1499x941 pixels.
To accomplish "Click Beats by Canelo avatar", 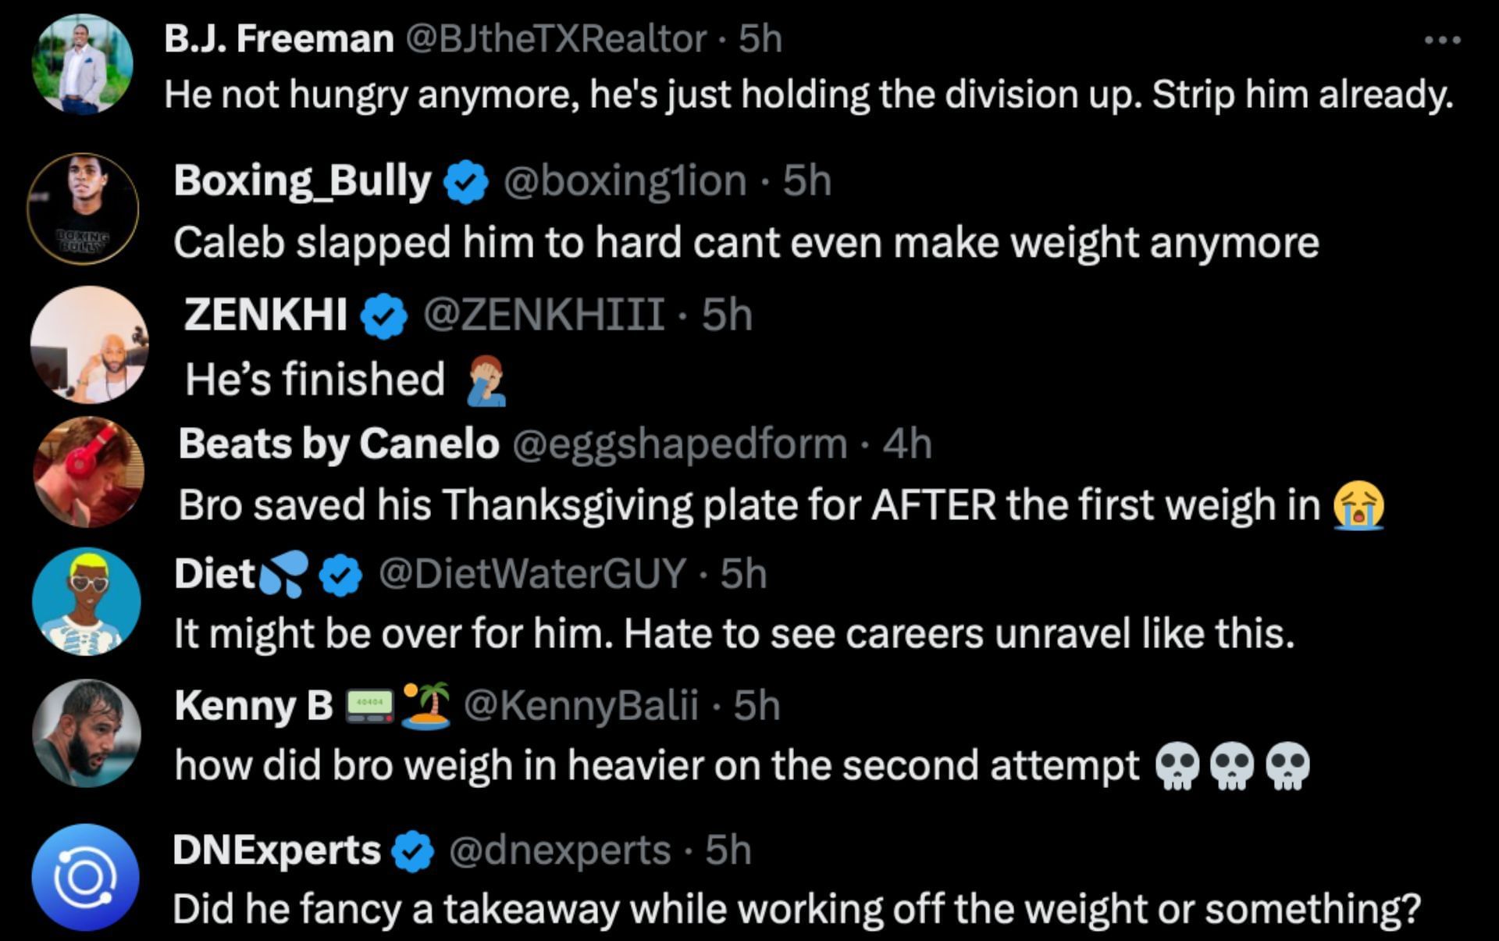I will point(88,472).
